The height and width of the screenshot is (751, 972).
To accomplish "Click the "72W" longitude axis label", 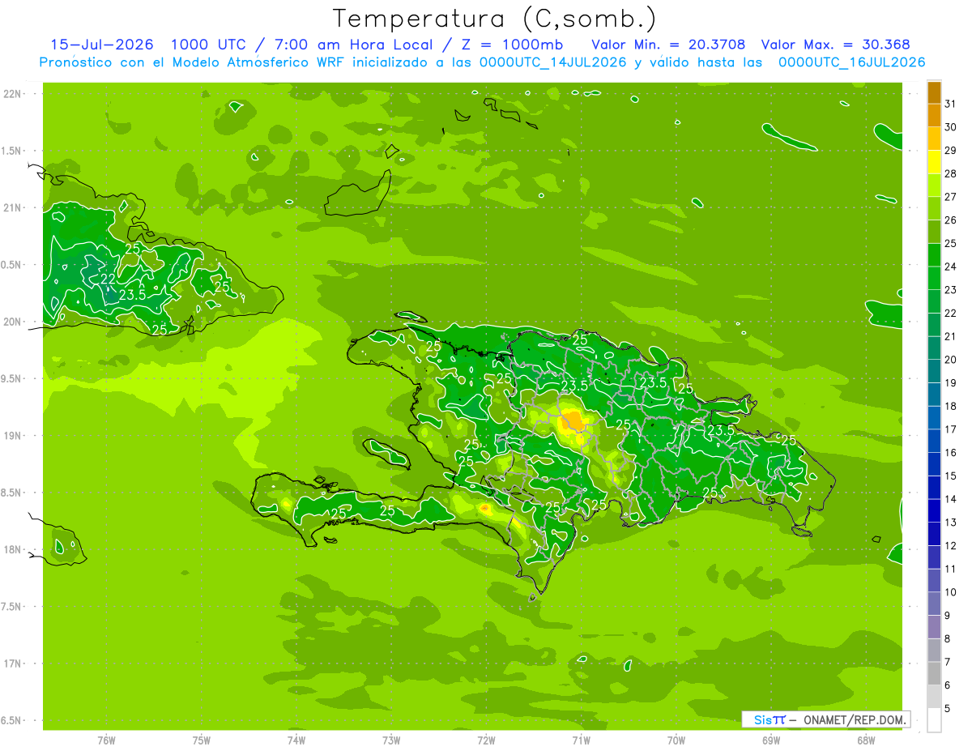I will pos(486,740).
